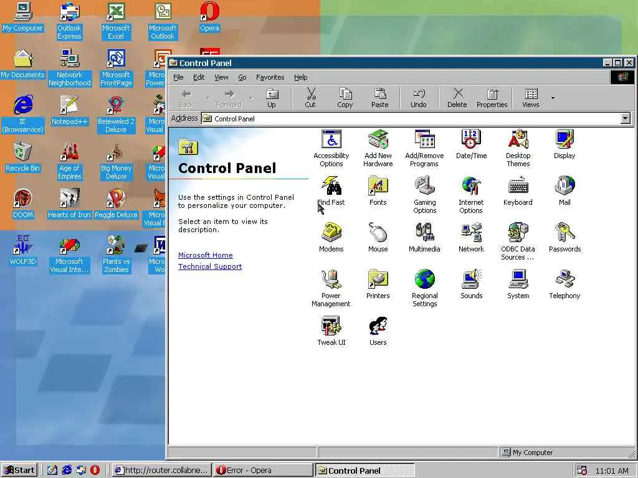Click the Views toolbar button
The image size is (638, 478).
[531, 98]
